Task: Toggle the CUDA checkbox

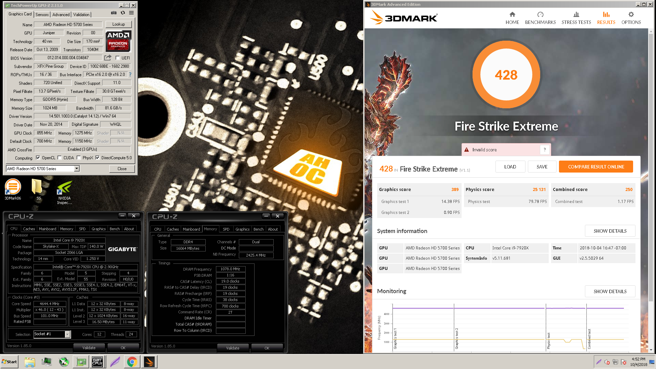Action: 60,158
